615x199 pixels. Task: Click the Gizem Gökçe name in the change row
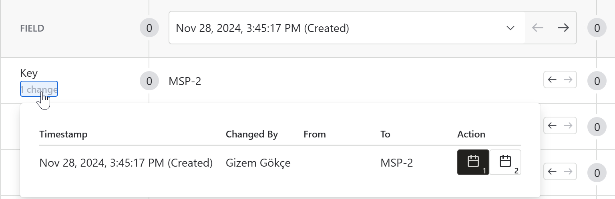258,163
